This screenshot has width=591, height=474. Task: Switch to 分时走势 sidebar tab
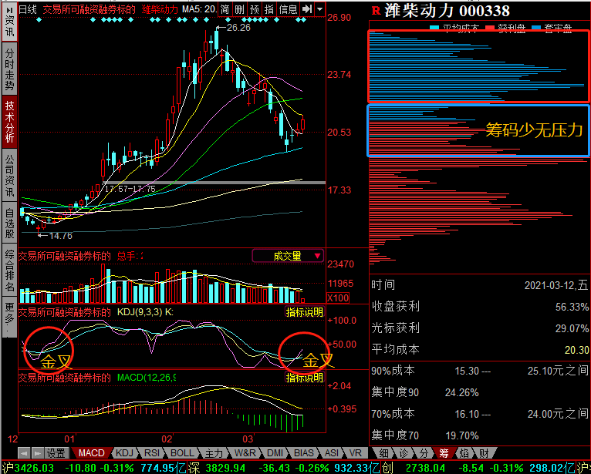[9, 69]
